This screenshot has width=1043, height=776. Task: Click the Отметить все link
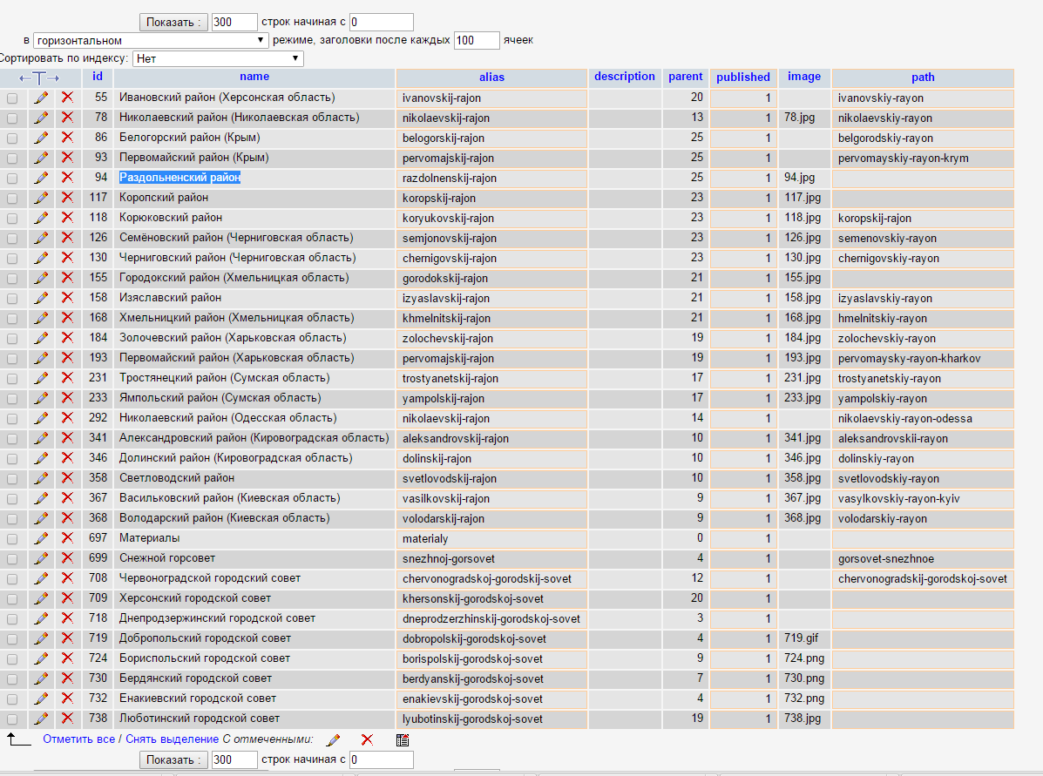pyautogui.click(x=78, y=739)
